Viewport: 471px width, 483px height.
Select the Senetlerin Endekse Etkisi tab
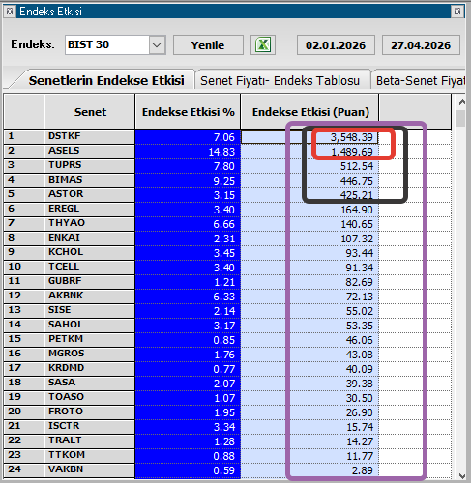tap(106, 80)
